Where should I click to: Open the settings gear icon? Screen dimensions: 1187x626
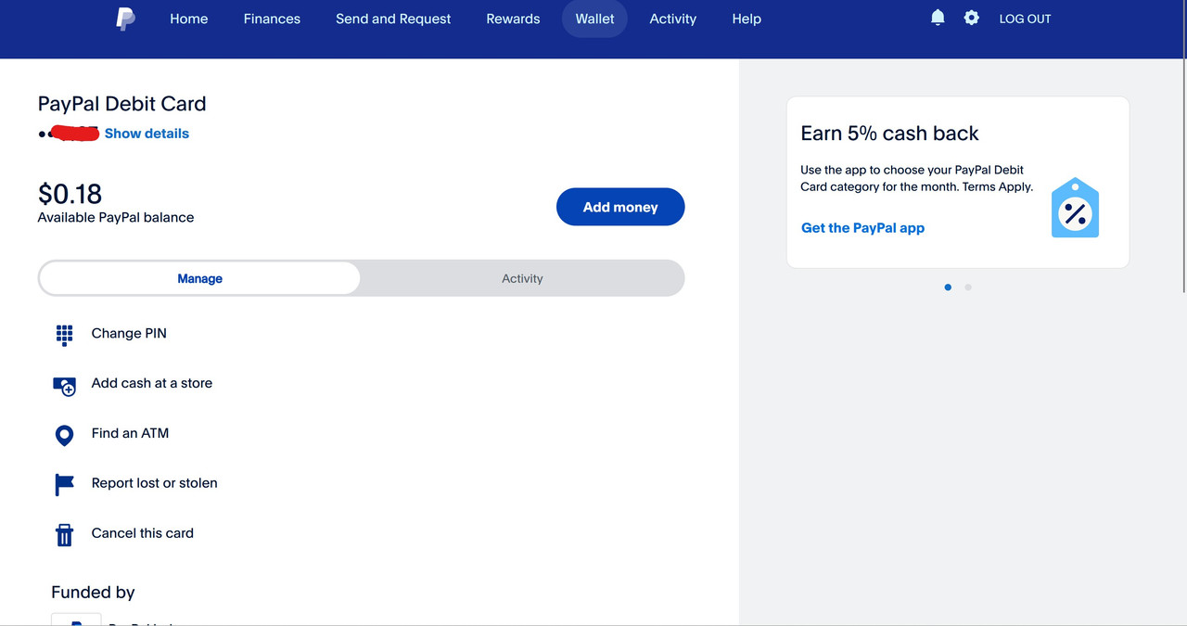click(x=971, y=18)
